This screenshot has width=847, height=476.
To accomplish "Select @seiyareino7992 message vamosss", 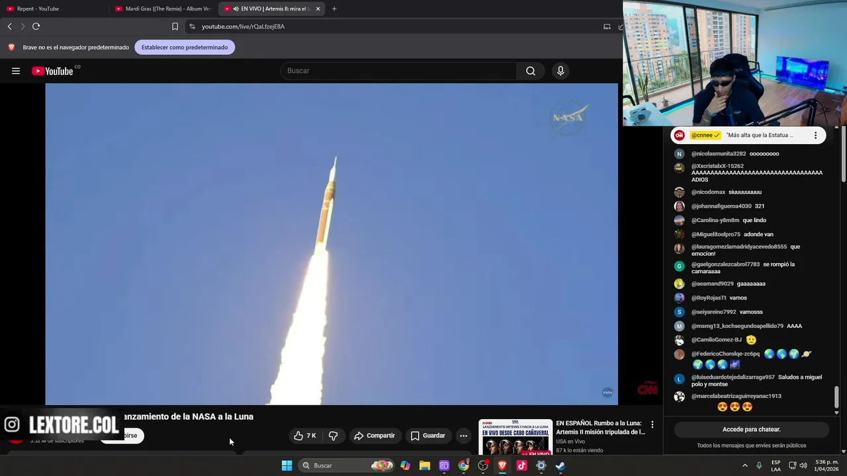I will pos(727,311).
